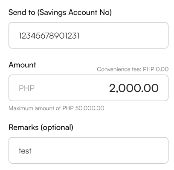Place cursor after last account number digit

tap(80, 36)
